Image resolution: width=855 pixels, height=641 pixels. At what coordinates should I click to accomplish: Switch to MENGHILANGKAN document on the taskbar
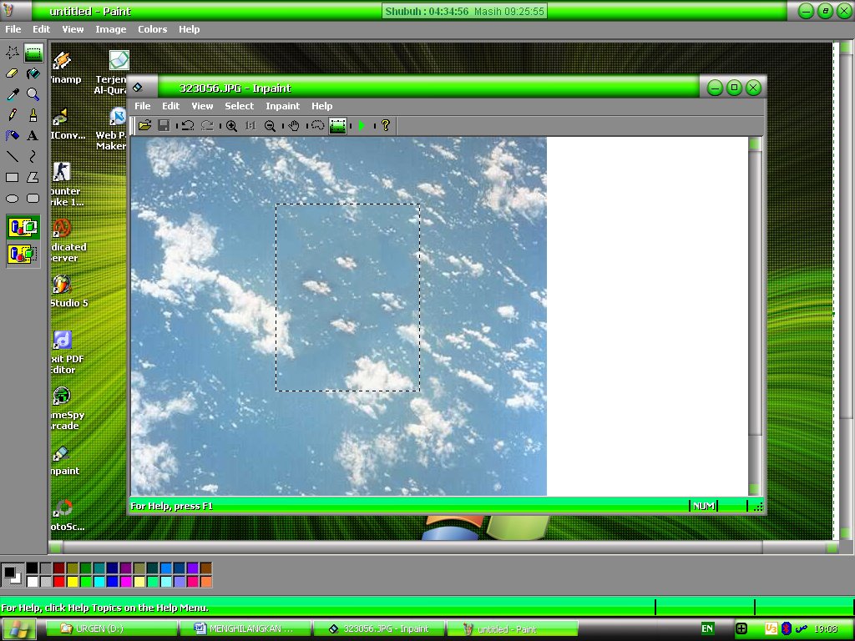pyautogui.click(x=245, y=629)
